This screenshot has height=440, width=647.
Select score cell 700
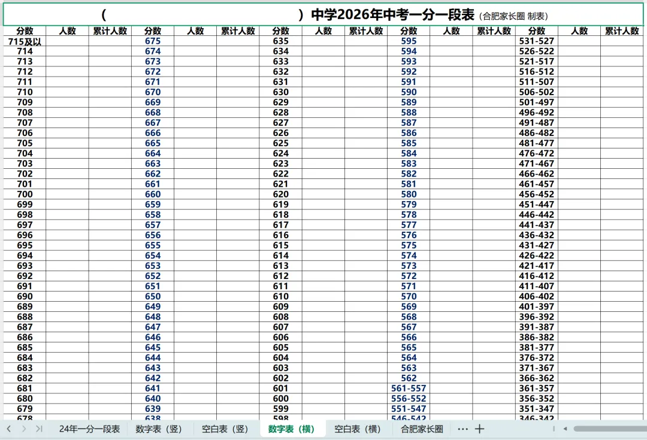point(25,194)
